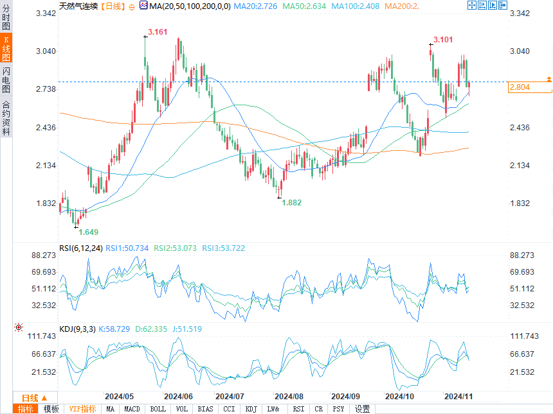Click the MA200 legend value in orange
Screen dimensions: 553x414
pos(402,6)
